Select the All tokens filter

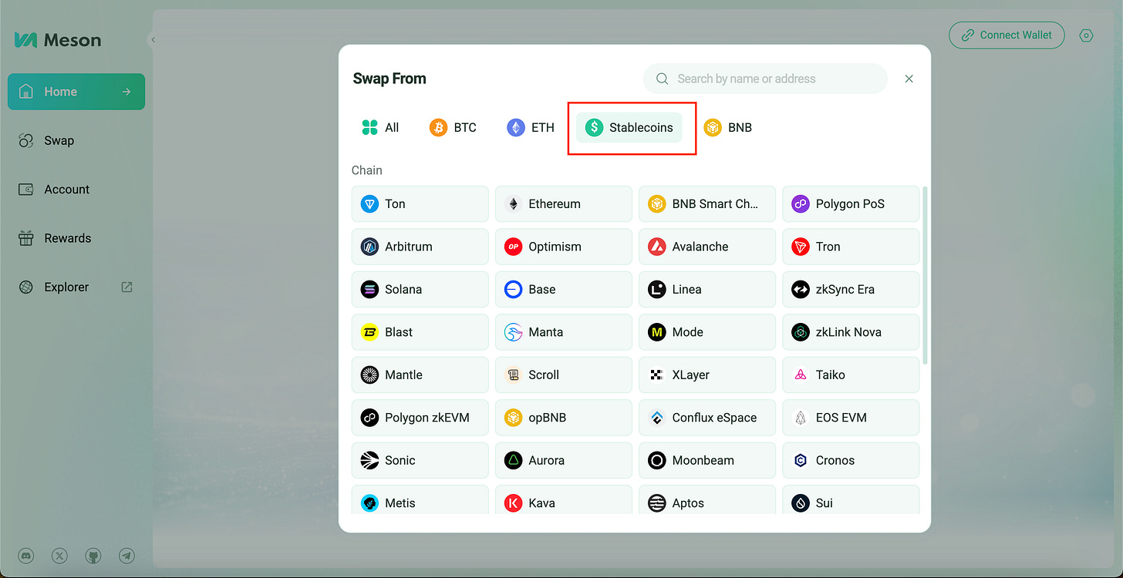click(380, 127)
